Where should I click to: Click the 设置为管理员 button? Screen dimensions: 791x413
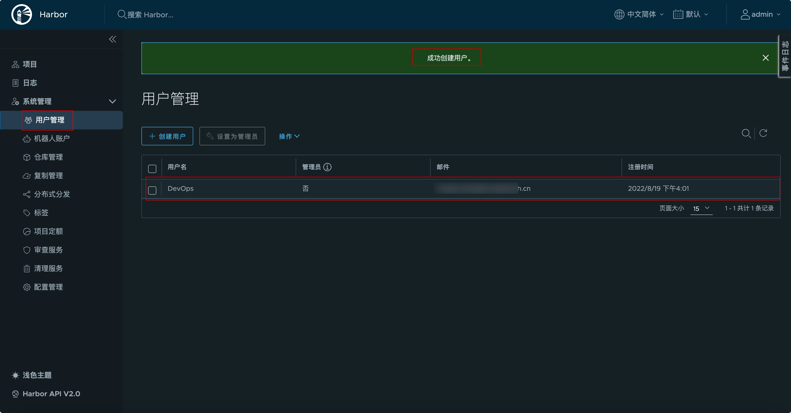pyautogui.click(x=232, y=136)
